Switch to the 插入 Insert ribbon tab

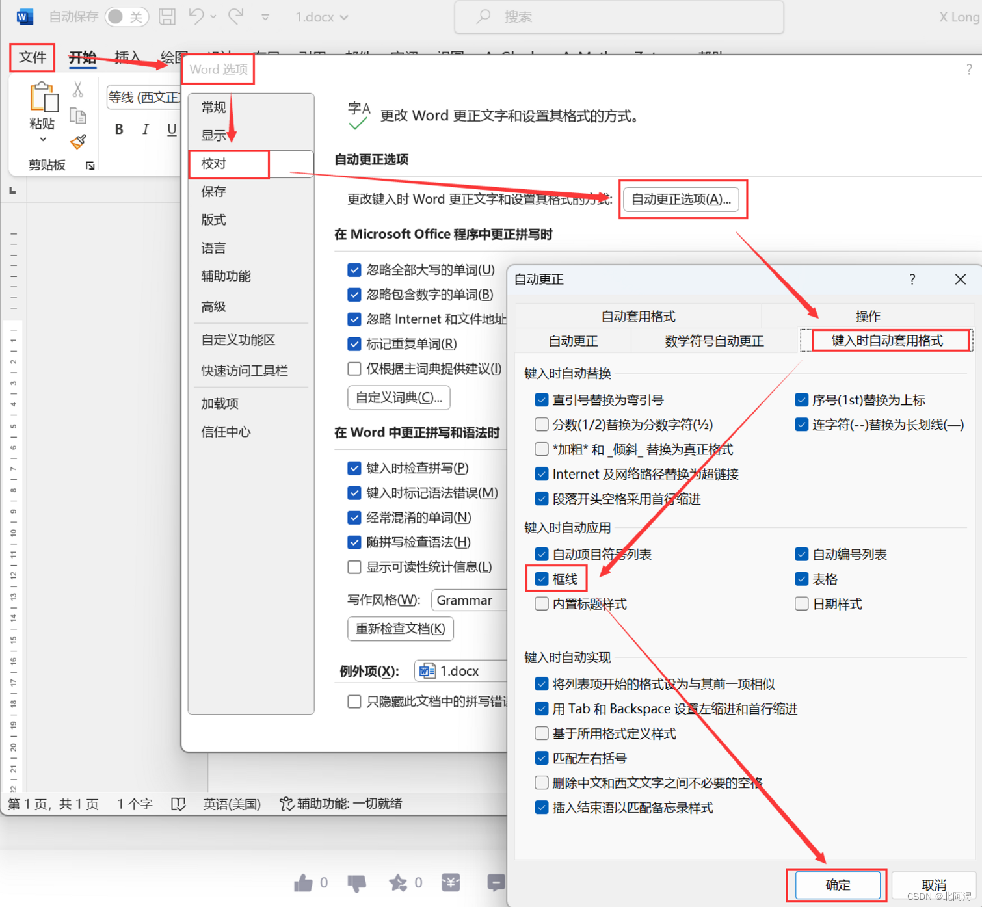click(x=127, y=57)
